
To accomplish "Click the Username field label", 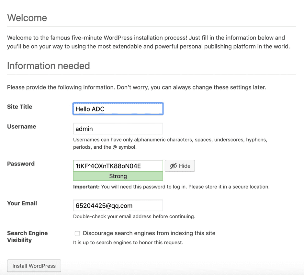I will (22, 126).
